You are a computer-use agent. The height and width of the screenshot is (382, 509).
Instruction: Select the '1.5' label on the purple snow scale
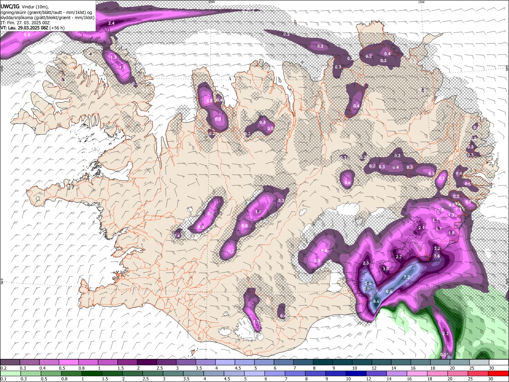pos(120,368)
